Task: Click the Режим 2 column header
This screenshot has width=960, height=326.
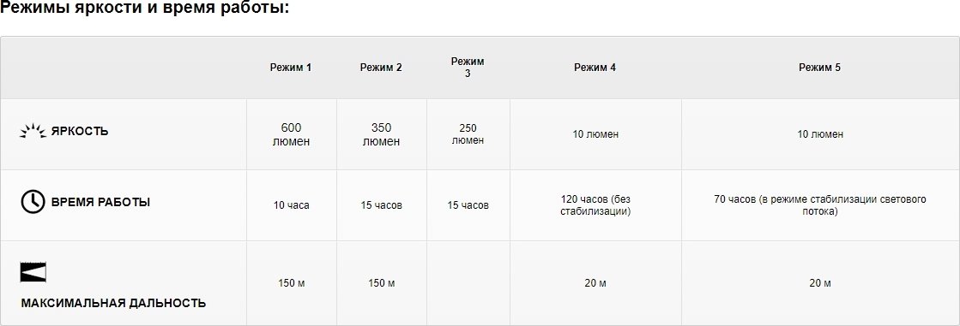Action: click(x=381, y=68)
